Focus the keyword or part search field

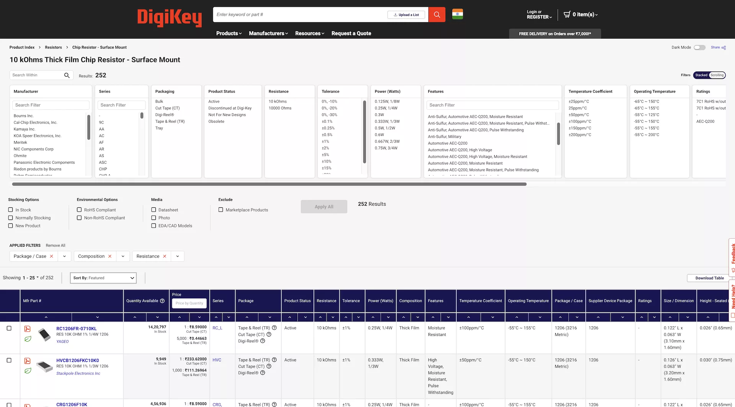point(301,15)
